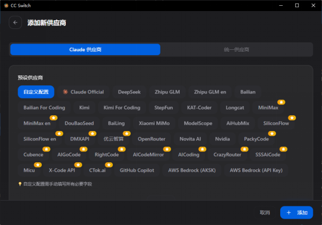The width and height of the screenshot is (322, 225).
Task: Select AWS Bedrock (API Key) preset
Action: [256, 170]
